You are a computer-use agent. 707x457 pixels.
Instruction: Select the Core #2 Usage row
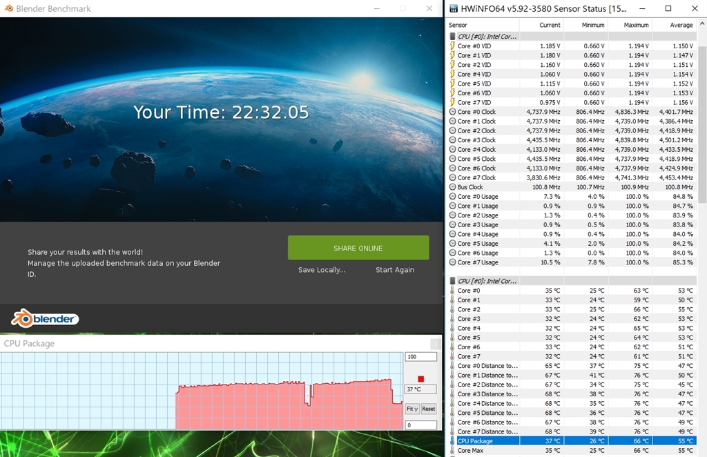(572, 215)
